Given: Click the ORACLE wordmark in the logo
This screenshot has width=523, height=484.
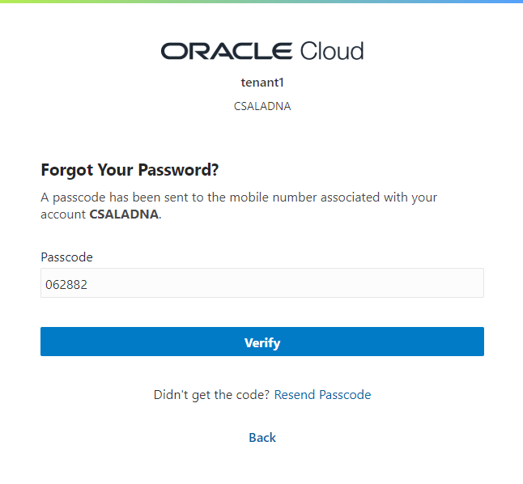Looking at the screenshot, I should point(227,51).
